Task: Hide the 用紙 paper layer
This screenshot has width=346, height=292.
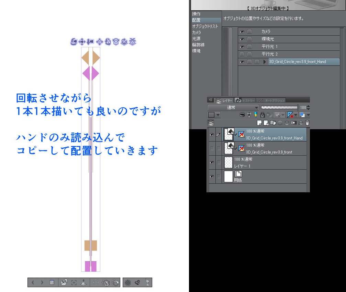Action: point(212,176)
